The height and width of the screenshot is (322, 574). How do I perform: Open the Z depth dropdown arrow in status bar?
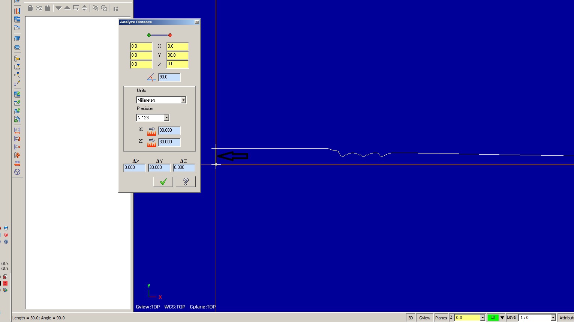tap(483, 318)
